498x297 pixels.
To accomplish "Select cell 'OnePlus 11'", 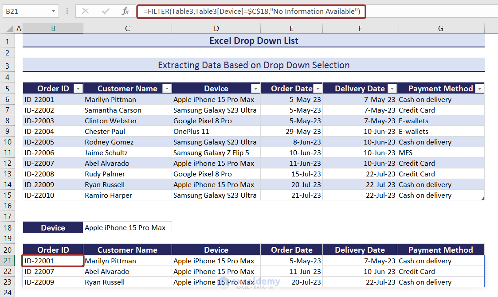I will (x=216, y=132).
